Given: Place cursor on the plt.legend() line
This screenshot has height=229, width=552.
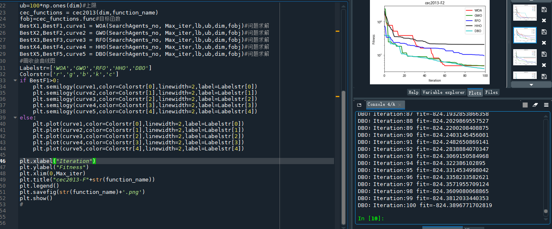Looking at the screenshot, I should click(x=39, y=186).
